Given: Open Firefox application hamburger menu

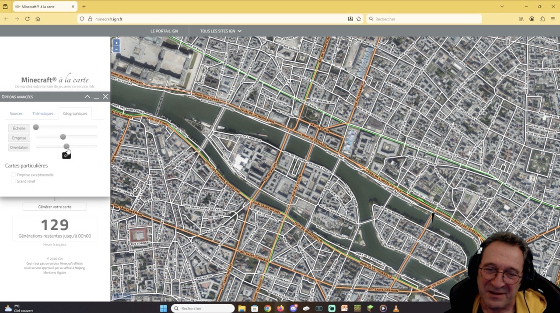Looking at the screenshot, I should click(553, 19).
